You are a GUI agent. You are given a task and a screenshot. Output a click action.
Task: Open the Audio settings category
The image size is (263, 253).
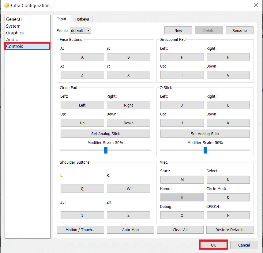point(12,40)
